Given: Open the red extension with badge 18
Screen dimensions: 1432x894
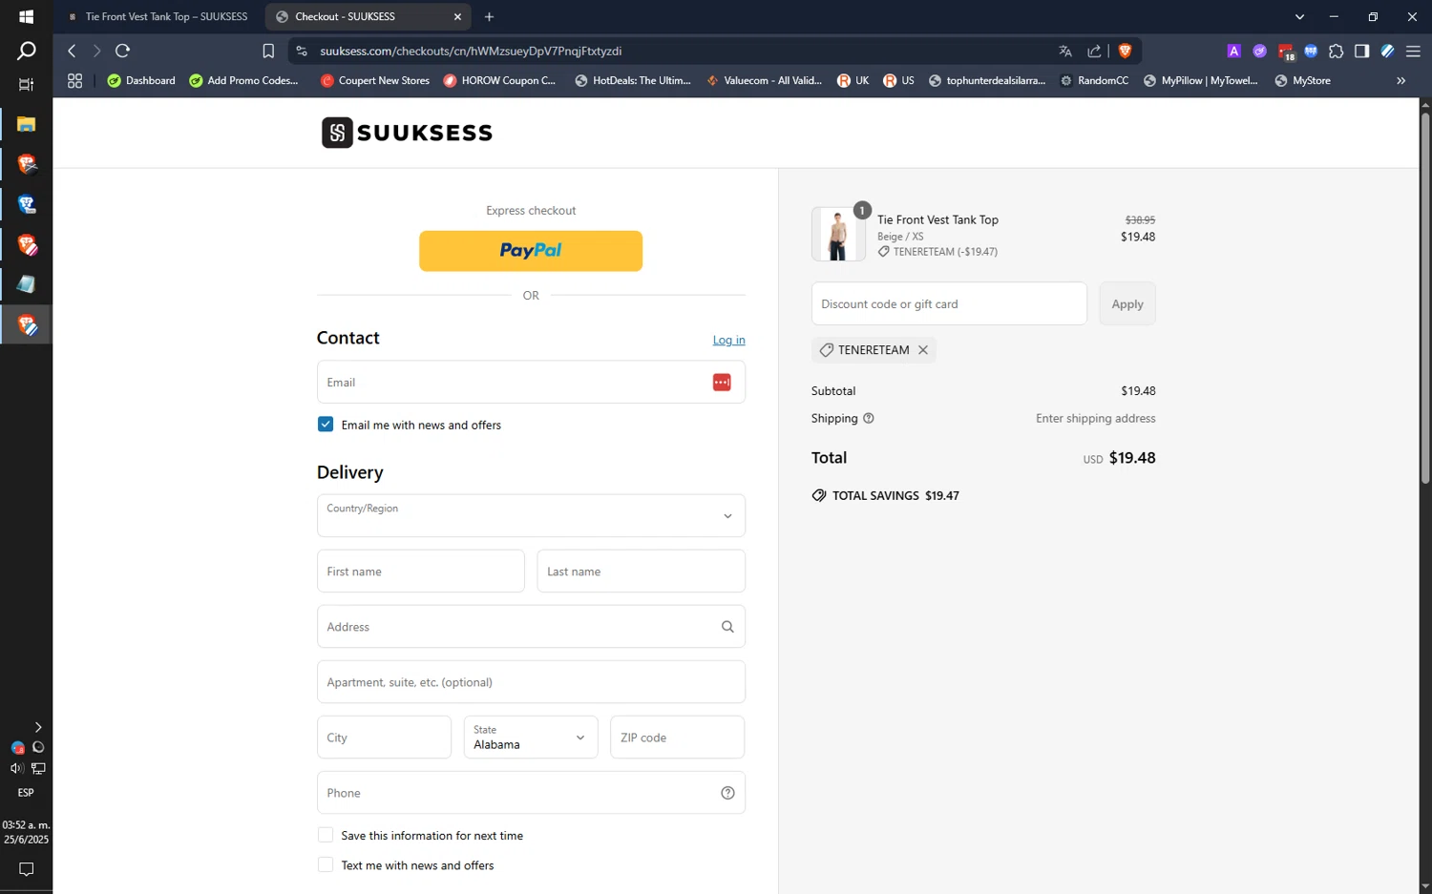Looking at the screenshot, I should tap(1286, 52).
